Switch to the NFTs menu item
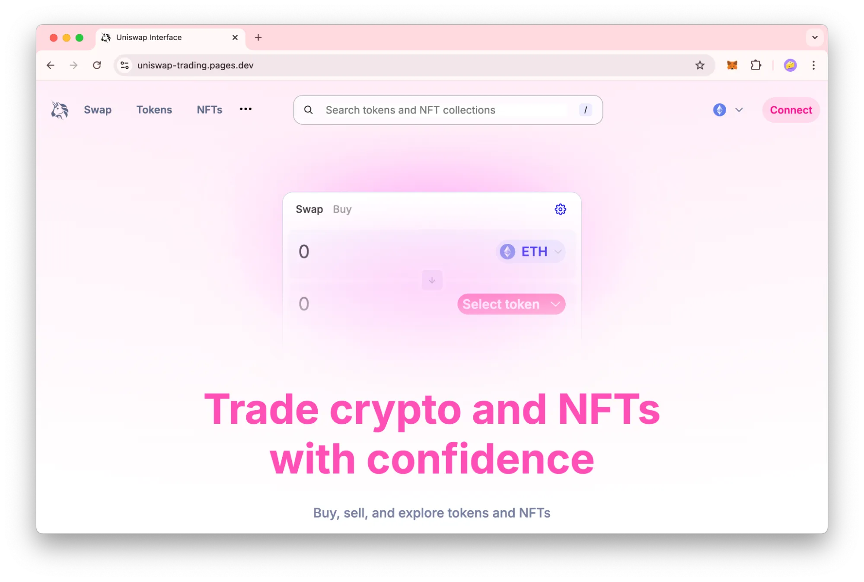864x582 pixels. (x=209, y=110)
